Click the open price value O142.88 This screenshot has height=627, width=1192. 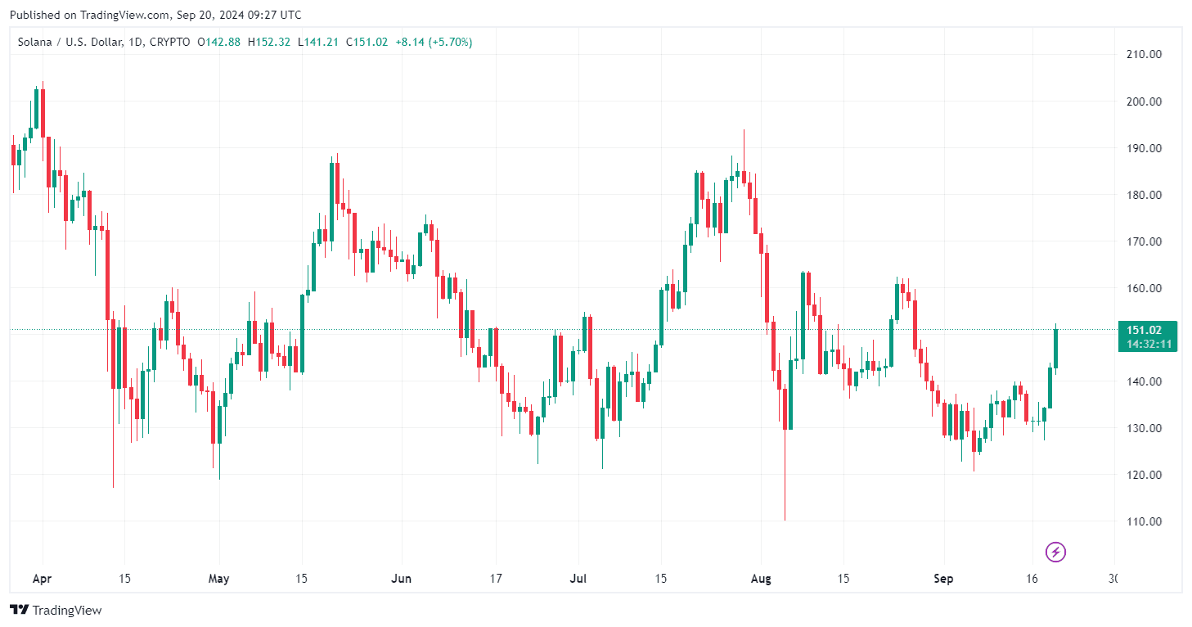218,42
